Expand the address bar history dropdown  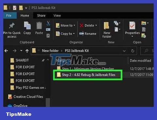[x=124, y=51]
